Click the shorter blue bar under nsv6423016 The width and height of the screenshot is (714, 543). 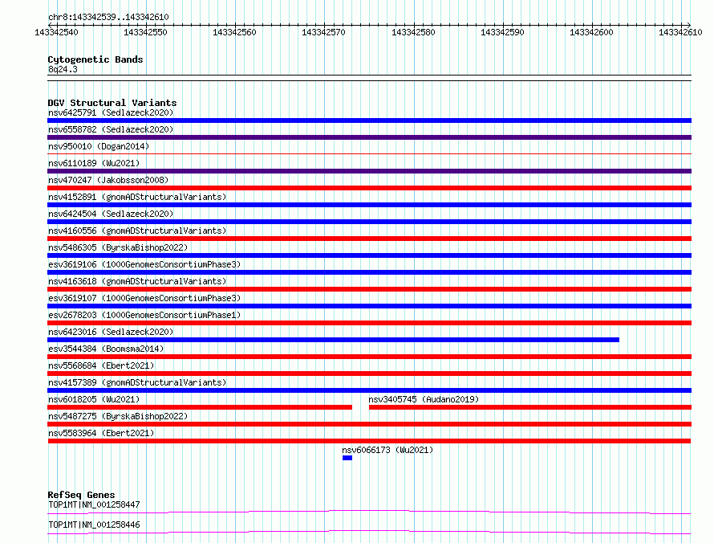333,340
